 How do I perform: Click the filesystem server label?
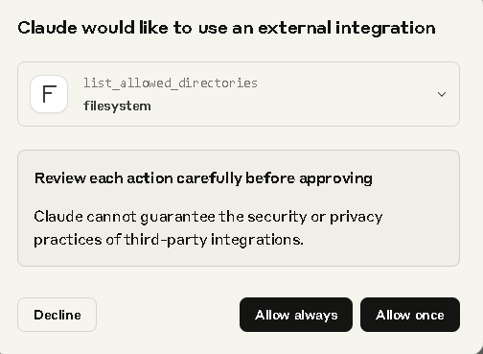point(117,106)
